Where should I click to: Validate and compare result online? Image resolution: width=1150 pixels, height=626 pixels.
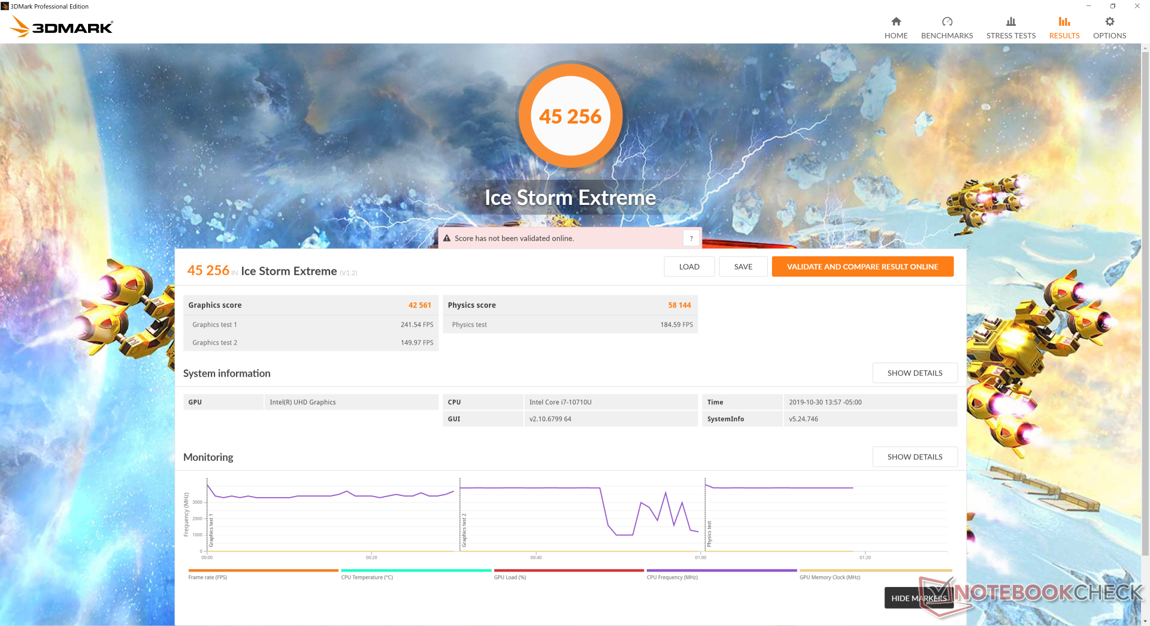click(x=862, y=267)
